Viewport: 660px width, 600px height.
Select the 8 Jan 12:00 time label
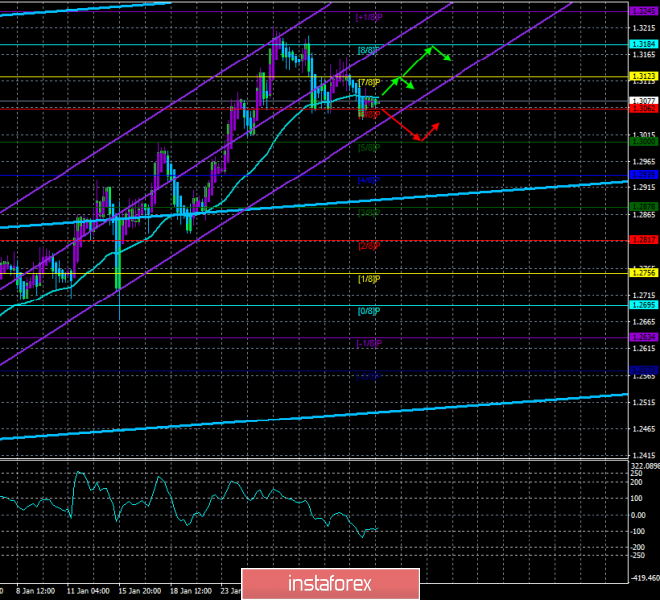[36, 591]
